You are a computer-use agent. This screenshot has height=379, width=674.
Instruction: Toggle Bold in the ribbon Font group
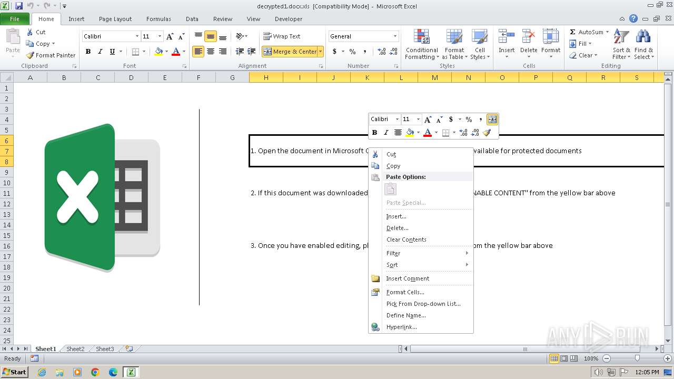pyautogui.click(x=88, y=52)
